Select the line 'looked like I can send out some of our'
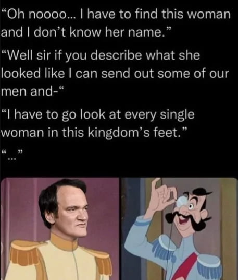Viewport: 238px width, 280px height. pyautogui.click(x=115, y=73)
